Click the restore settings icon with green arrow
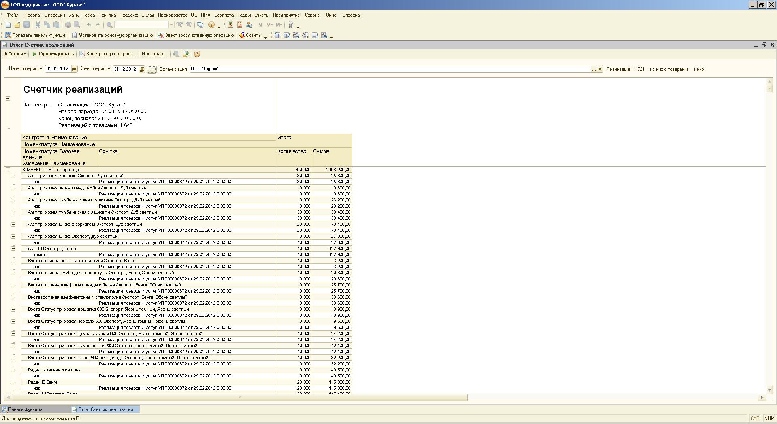Viewport: 777px width, 424px height. [186, 54]
